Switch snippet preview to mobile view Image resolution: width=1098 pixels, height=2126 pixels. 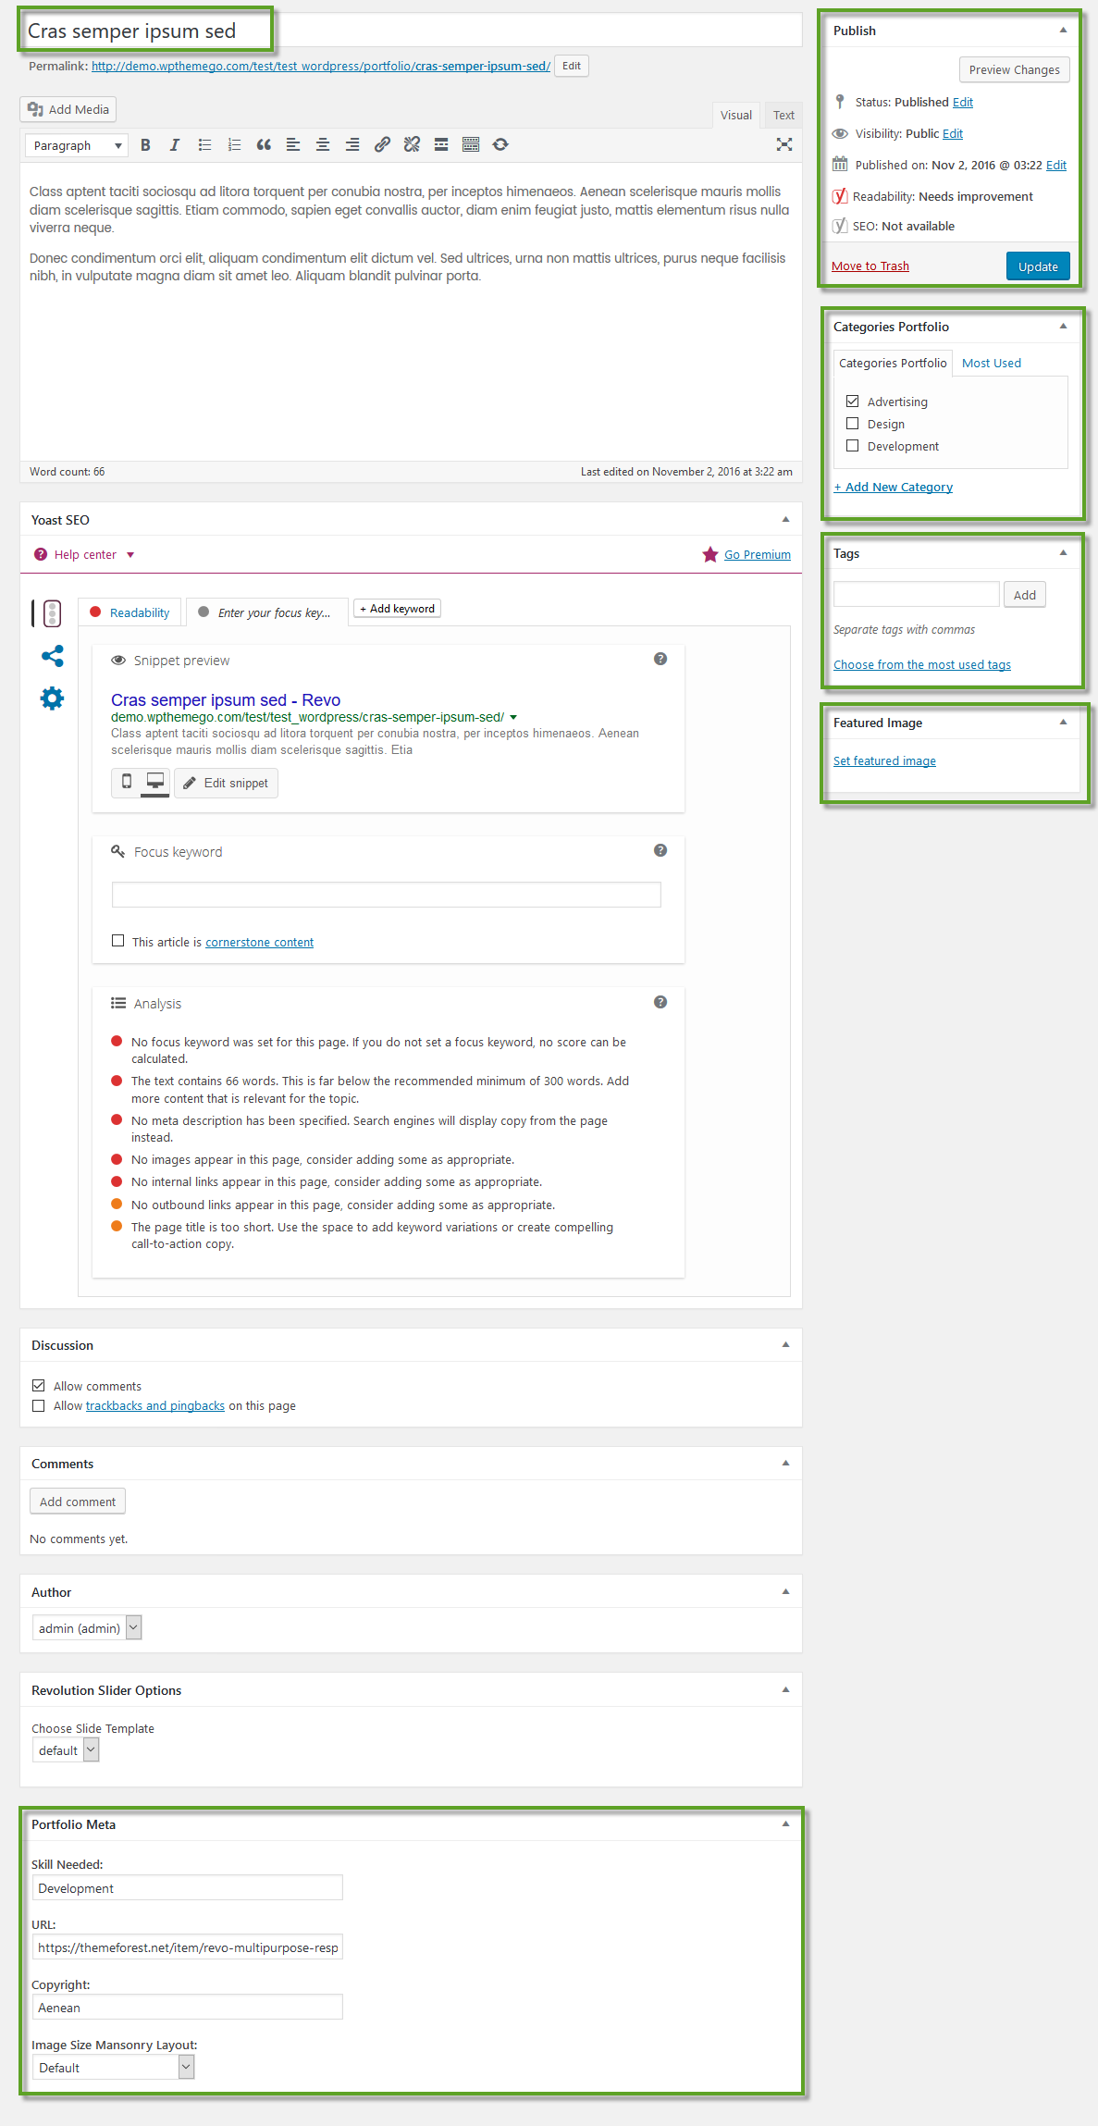(127, 782)
